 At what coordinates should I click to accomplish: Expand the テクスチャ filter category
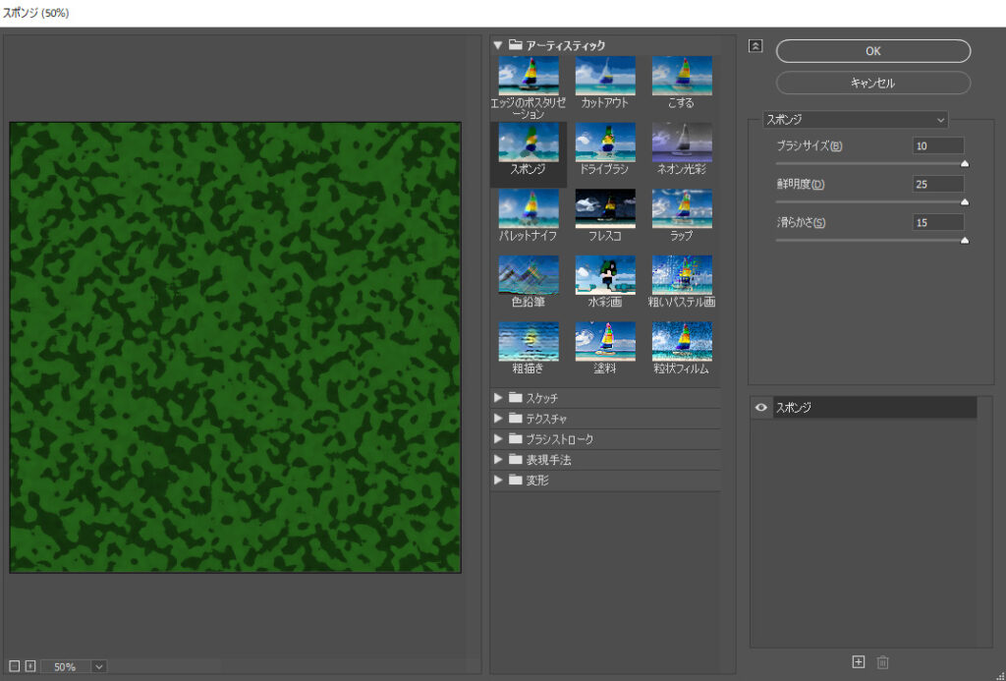498,419
